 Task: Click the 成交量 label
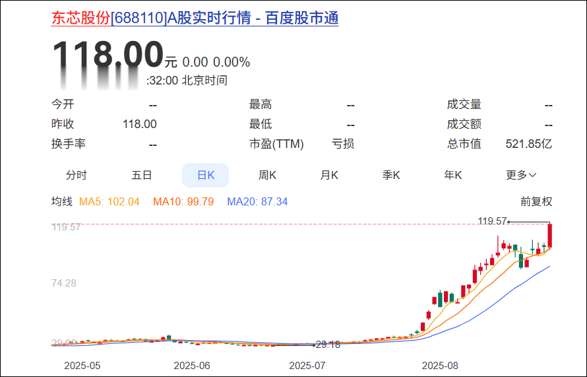point(464,104)
